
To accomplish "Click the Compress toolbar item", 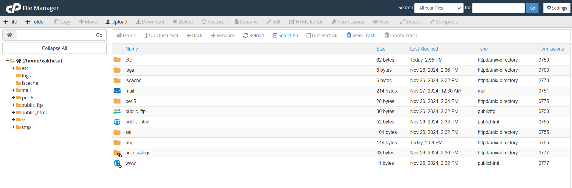I will click(x=444, y=22).
